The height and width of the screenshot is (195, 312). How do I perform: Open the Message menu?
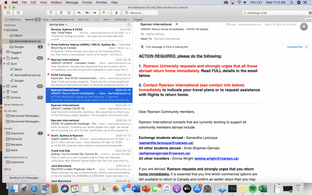[72, 2]
